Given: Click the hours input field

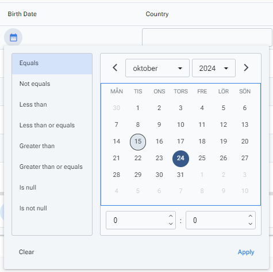Looking at the screenshot, I should point(137,220).
